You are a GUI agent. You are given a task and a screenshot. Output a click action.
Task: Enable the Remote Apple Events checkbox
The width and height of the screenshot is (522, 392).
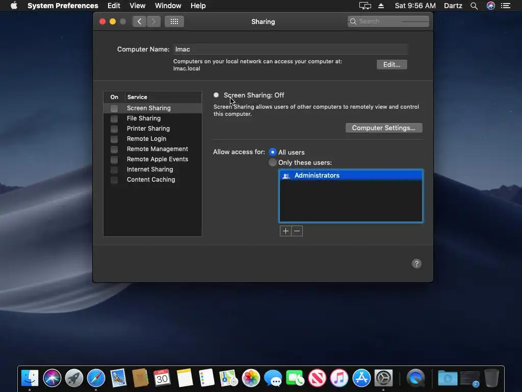coord(114,160)
